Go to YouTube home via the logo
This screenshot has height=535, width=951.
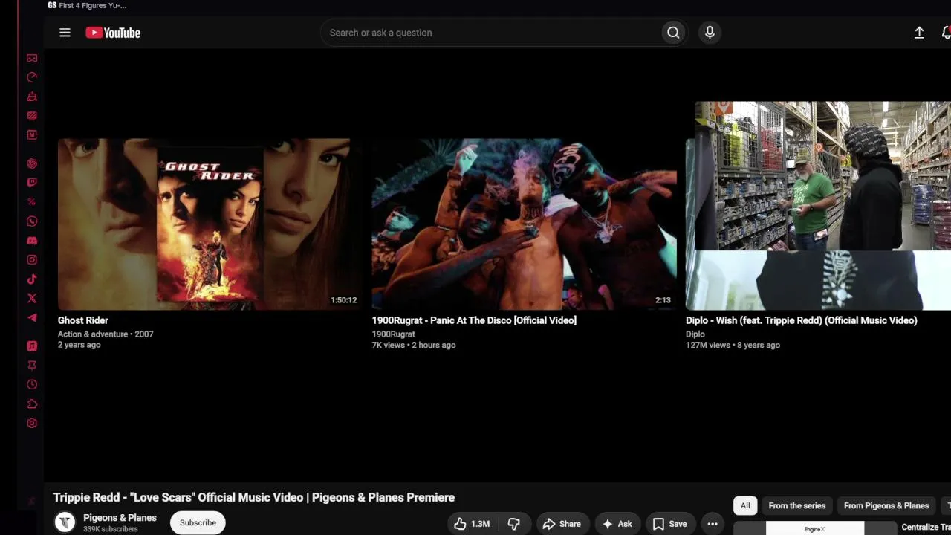pos(113,33)
